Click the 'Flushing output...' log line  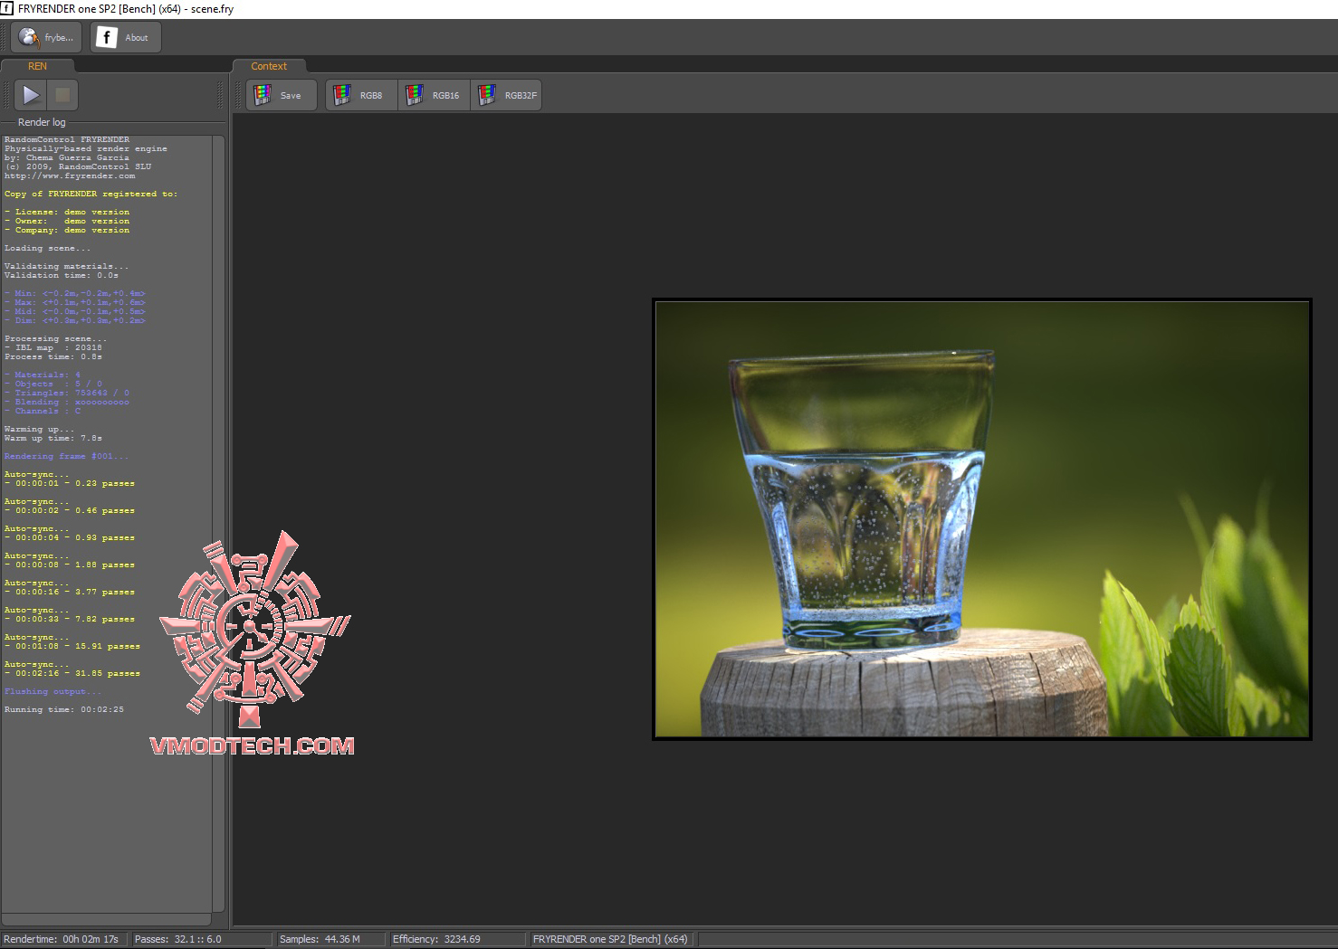click(x=53, y=691)
